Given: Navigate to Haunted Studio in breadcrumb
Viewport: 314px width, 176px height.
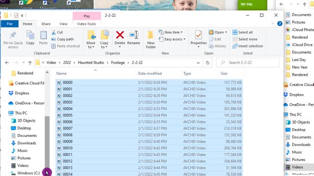Looking at the screenshot, I should click(x=91, y=63).
